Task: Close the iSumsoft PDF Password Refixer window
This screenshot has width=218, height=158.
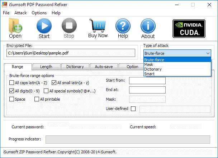Action: click(209, 5)
